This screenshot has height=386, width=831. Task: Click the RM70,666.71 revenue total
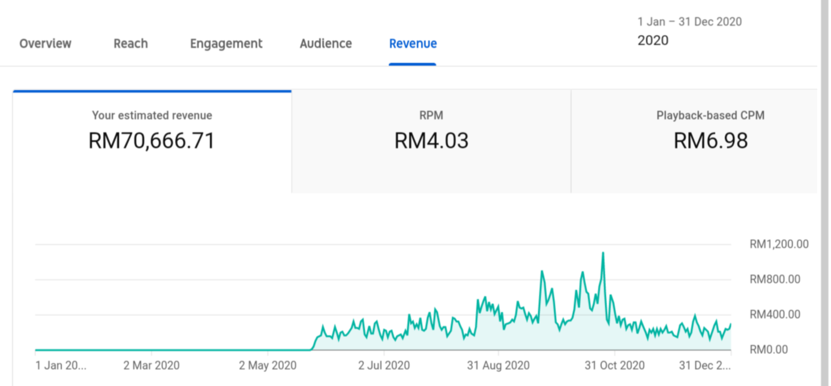pyautogui.click(x=152, y=141)
